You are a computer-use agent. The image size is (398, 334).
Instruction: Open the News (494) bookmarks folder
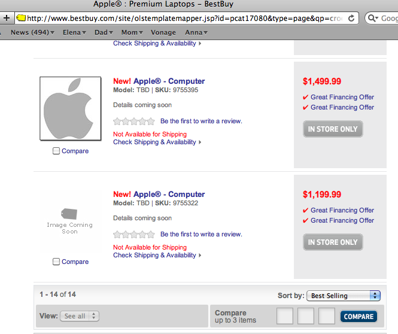[32, 32]
